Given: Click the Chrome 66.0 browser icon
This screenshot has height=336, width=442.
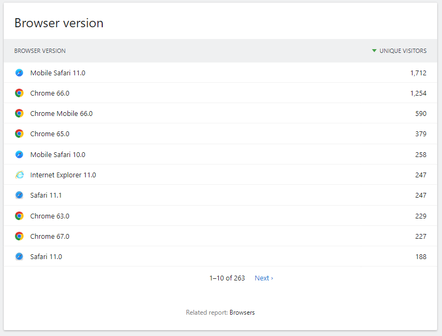Looking at the screenshot, I should pos(19,93).
